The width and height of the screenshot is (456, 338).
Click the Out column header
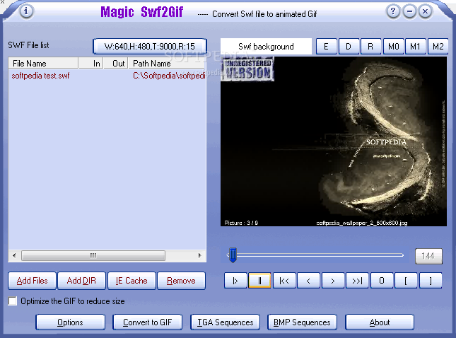[x=116, y=63]
